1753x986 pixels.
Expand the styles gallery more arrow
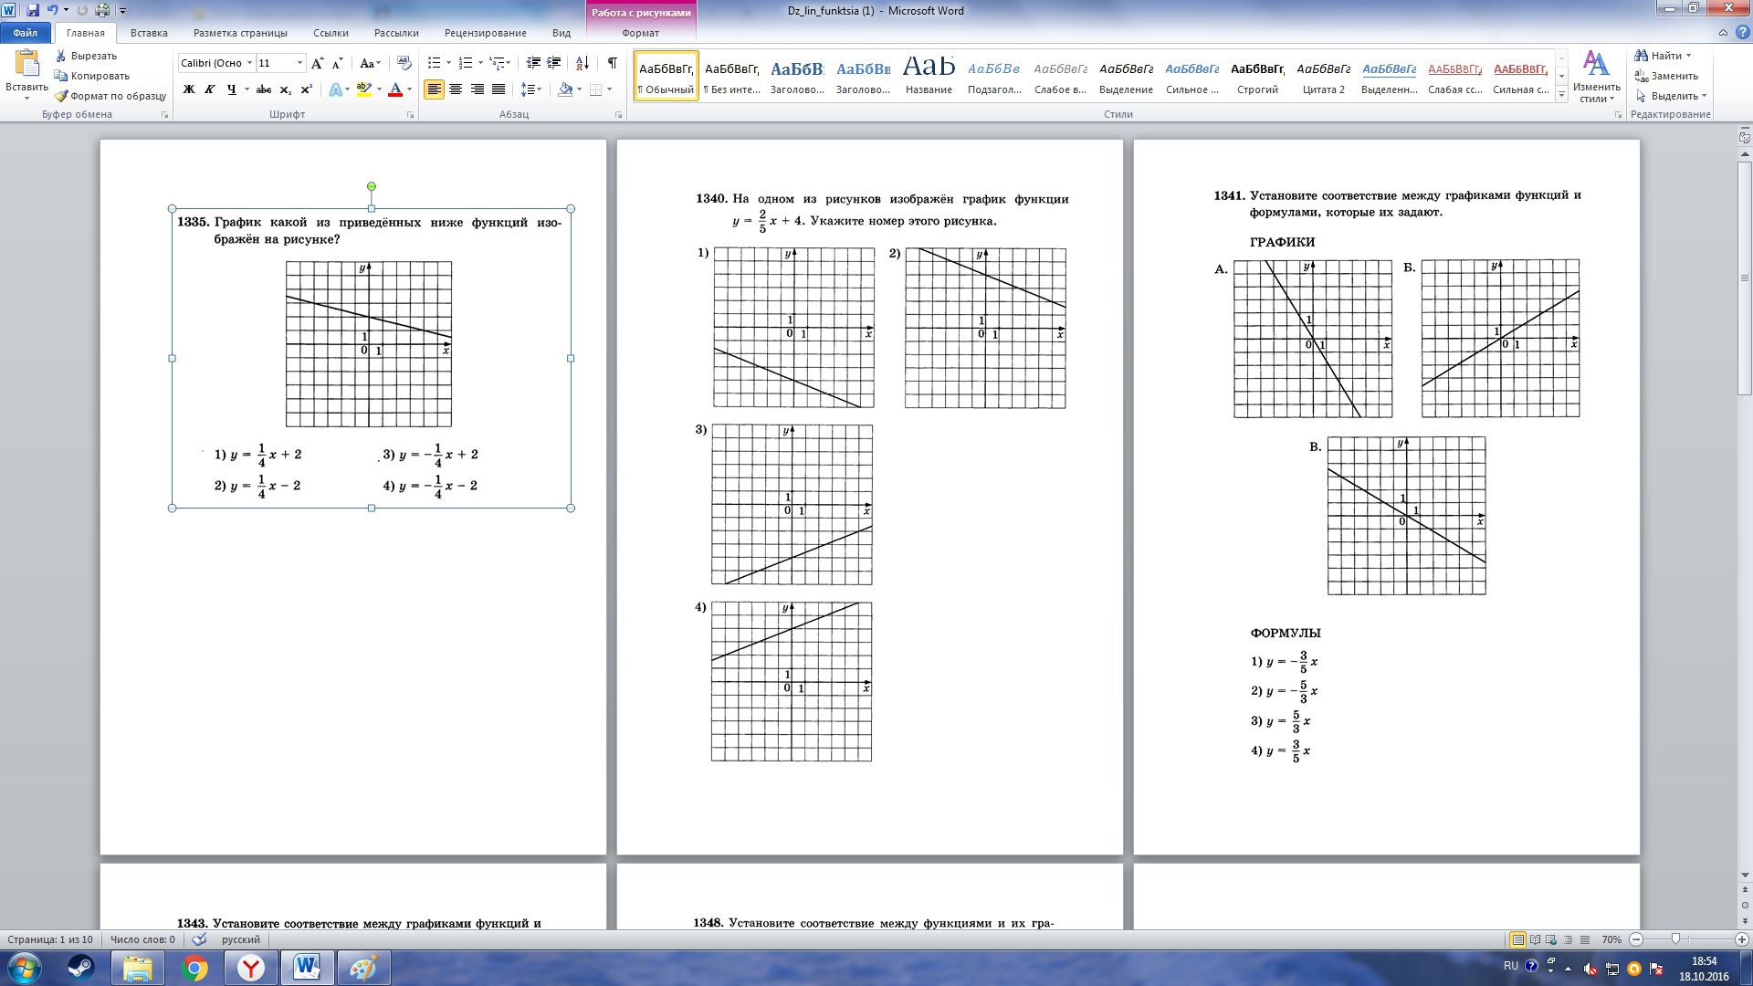pos(1561,94)
